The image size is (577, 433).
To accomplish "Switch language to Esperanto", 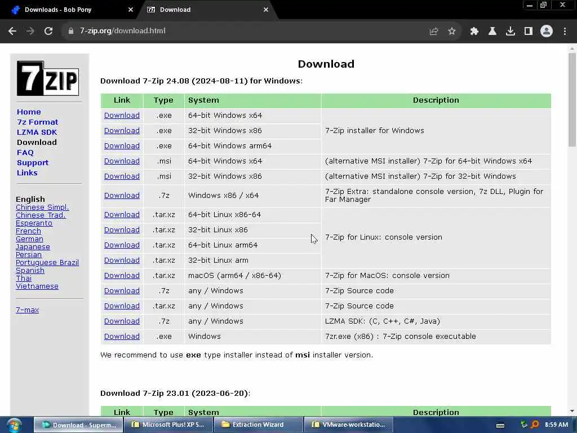I will point(34,223).
